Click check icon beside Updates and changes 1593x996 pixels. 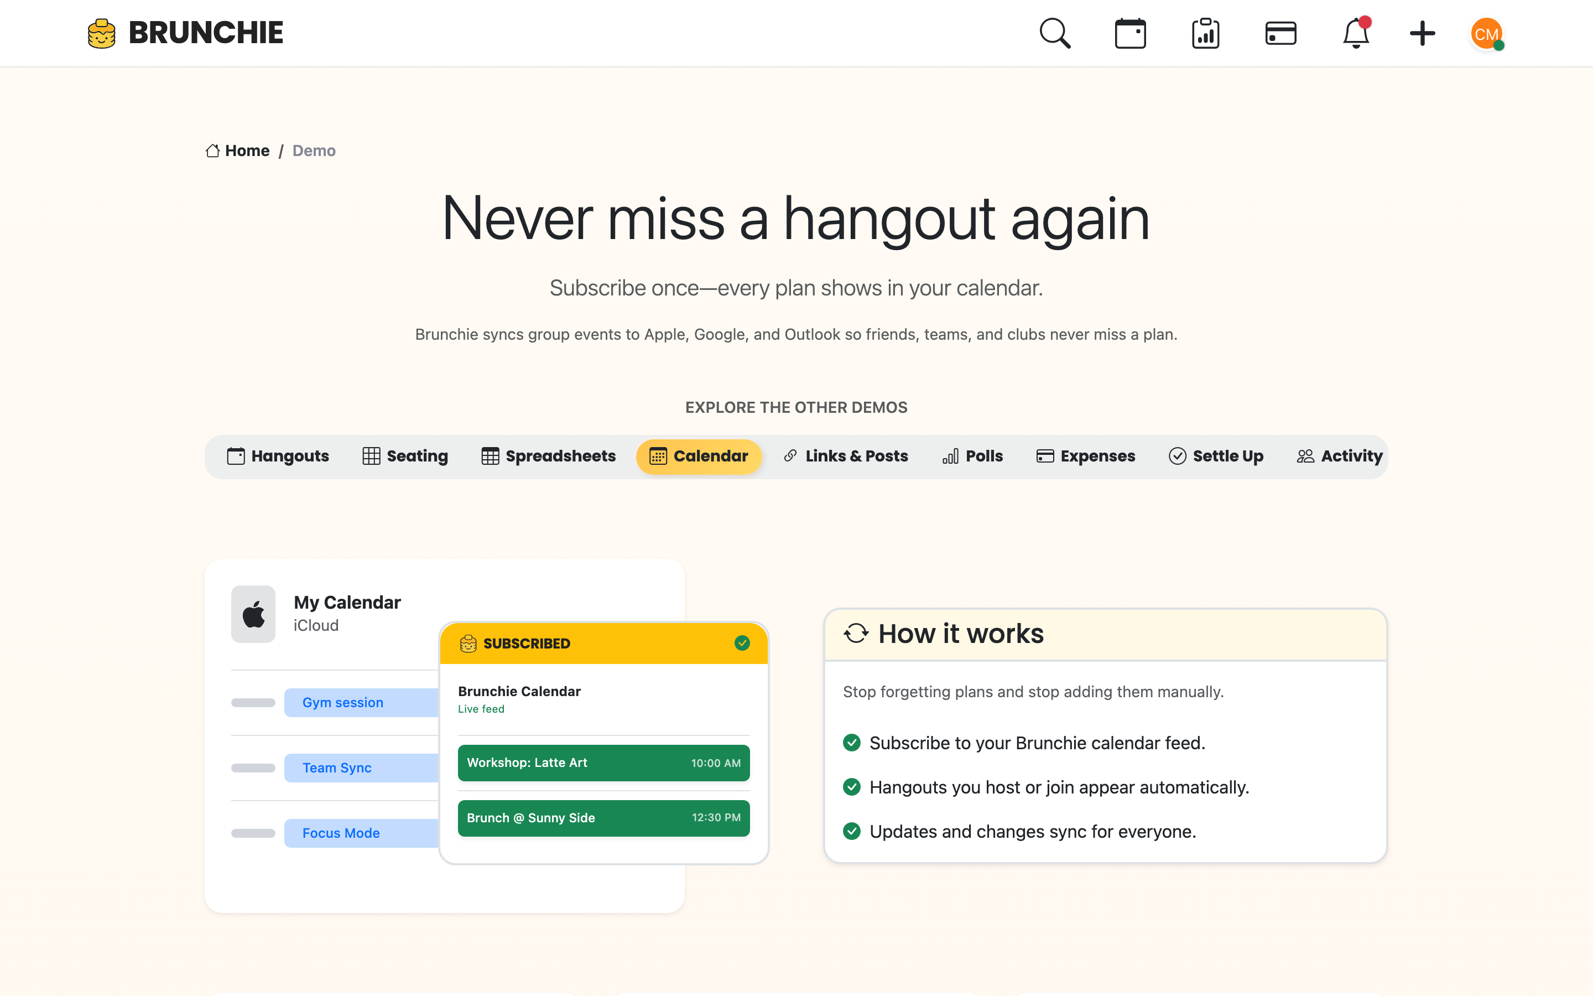pyautogui.click(x=852, y=831)
